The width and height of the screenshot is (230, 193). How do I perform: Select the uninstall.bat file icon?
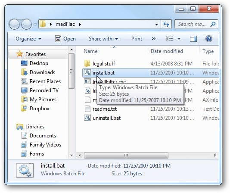click(87, 118)
